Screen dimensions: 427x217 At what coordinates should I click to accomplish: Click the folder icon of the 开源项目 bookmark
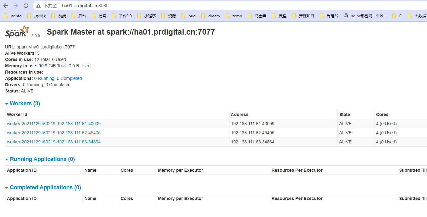[x=294, y=16]
